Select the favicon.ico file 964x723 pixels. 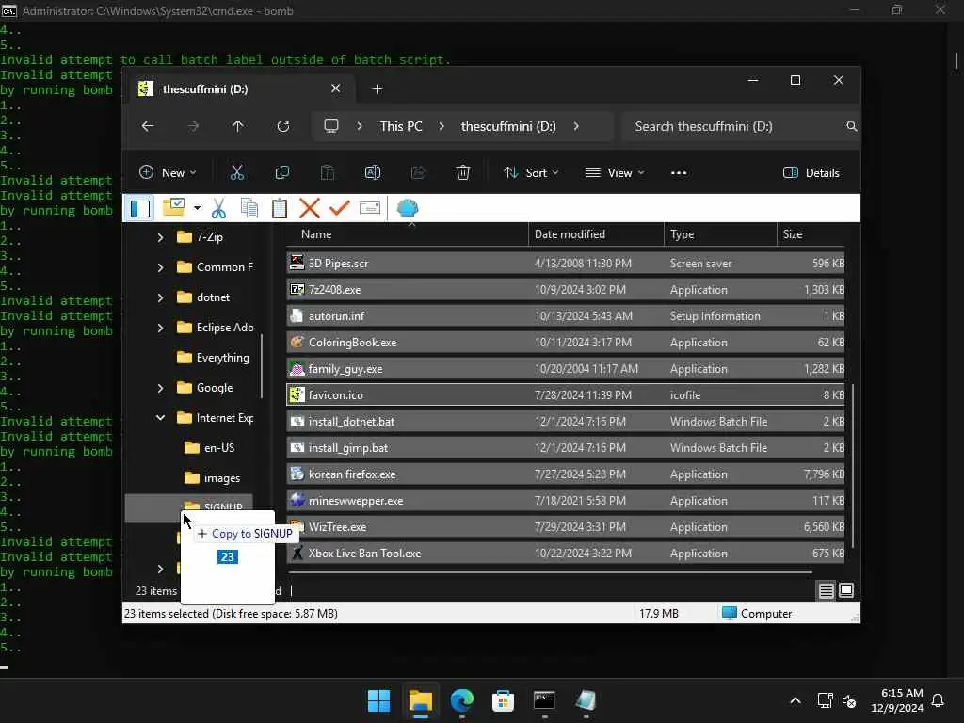pos(565,394)
